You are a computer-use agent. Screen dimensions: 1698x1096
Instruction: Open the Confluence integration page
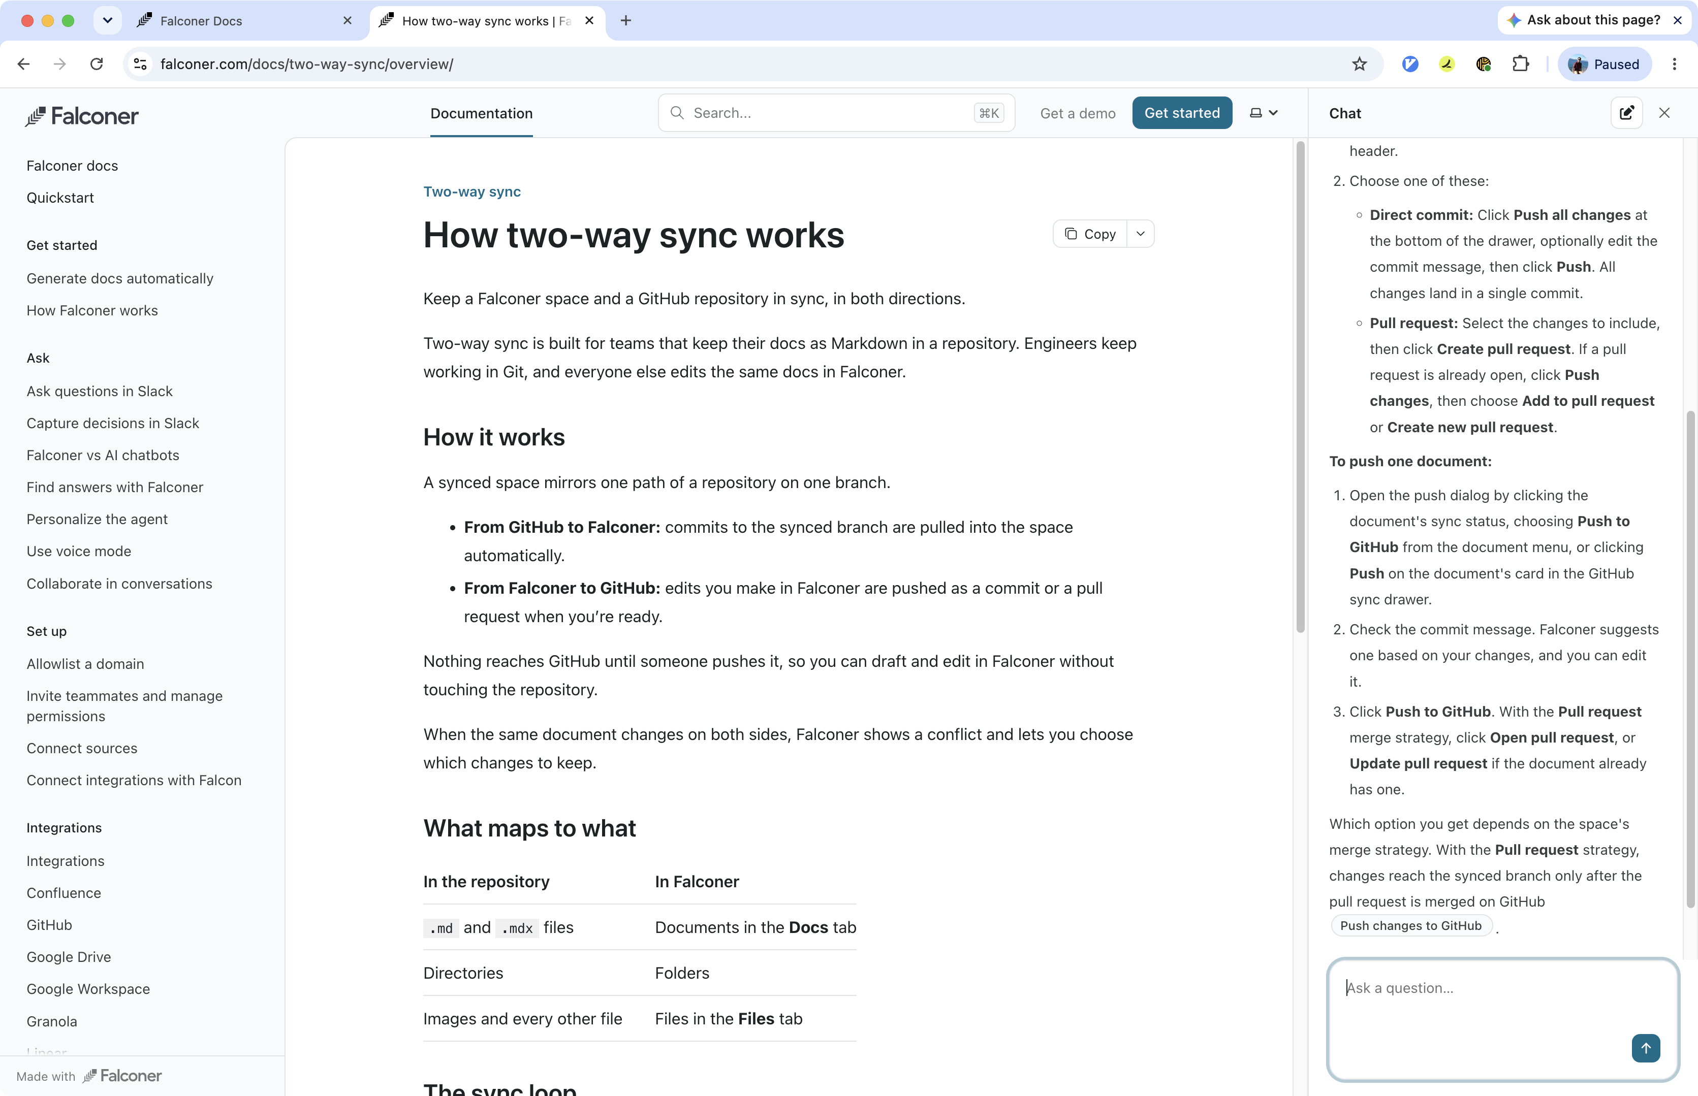coord(64,893)
